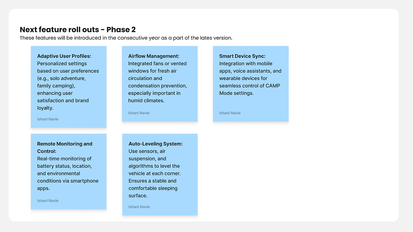This screenshot has width=413, height=232.
Task: Click the 'Airflow Management:' bold title
Action: click(153, 56)
